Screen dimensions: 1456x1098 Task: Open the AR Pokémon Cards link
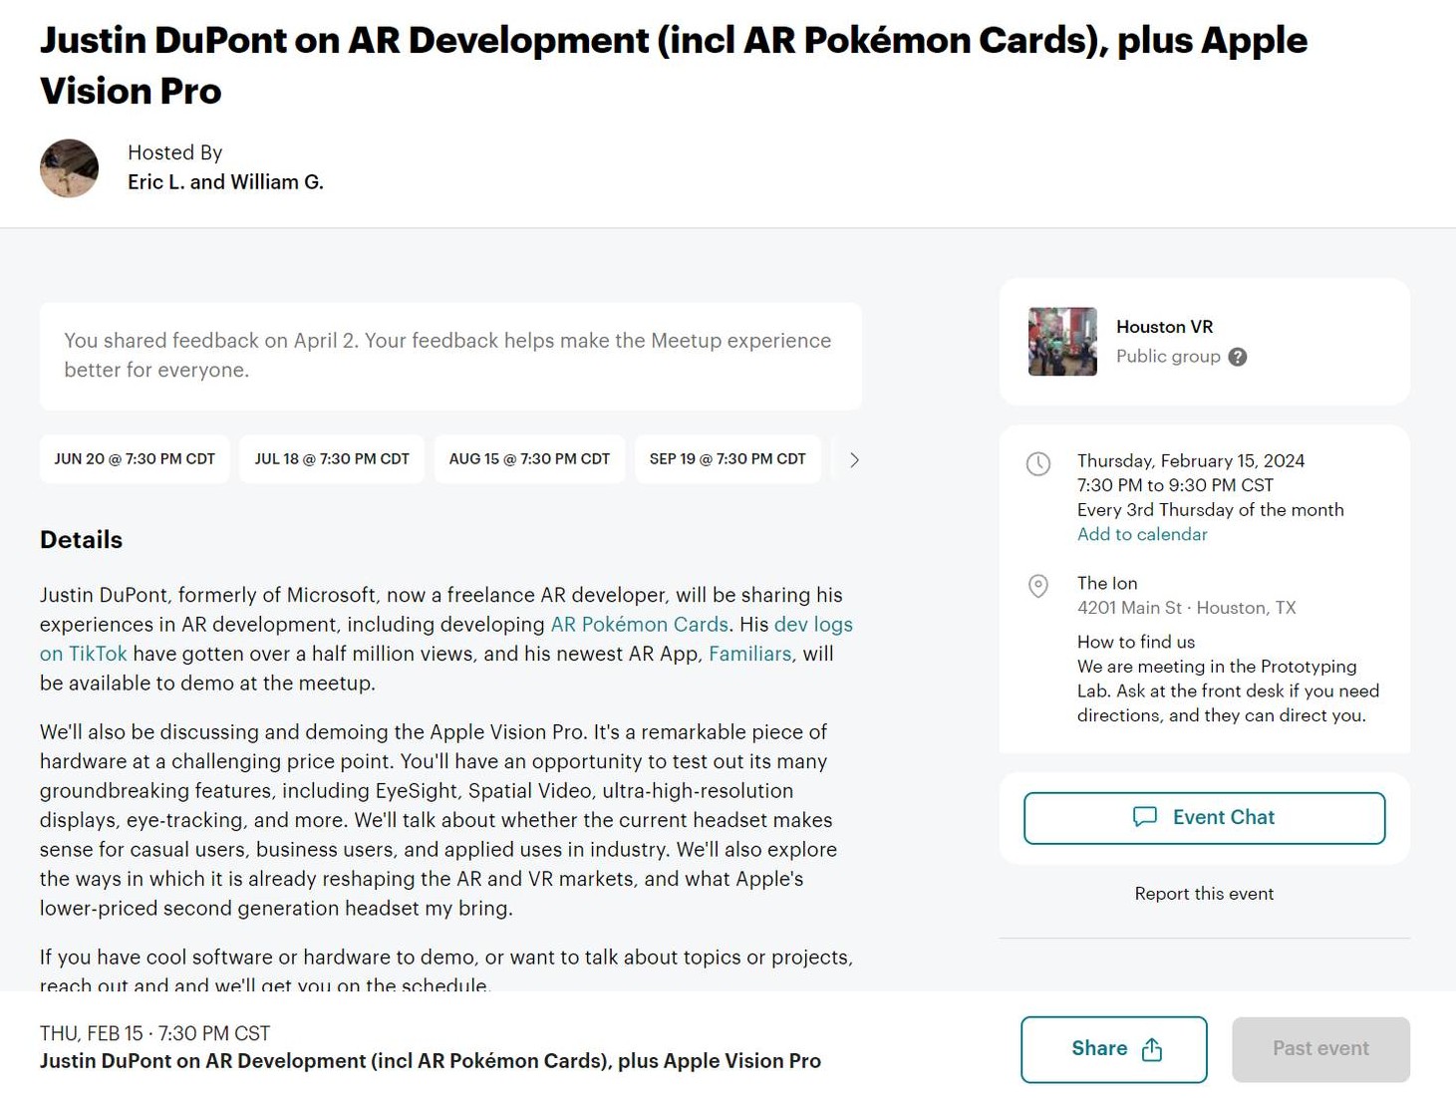639,625
